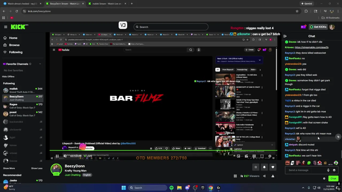This screenshot has width=342, height=192.
Task: Open maliek's channel in Following list
Action: click(23, 90)
